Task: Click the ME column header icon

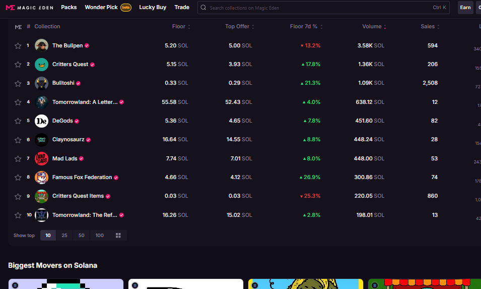Action: pos(19,27)
